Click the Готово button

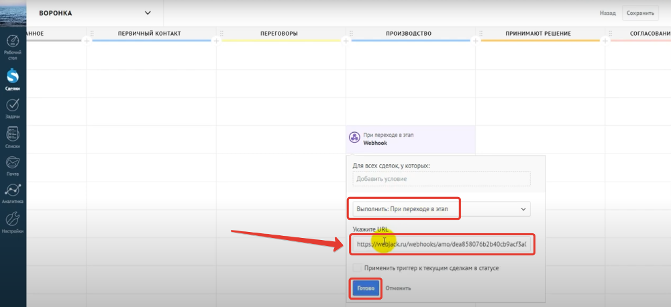pyautogui.click(x=366, y=288)
